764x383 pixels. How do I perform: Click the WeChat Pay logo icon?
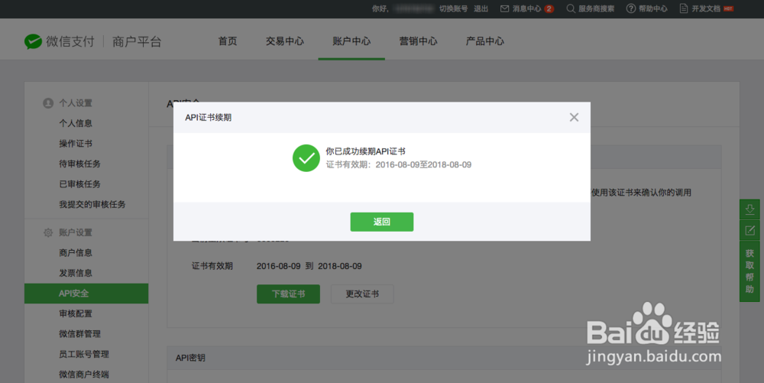pos(33,41)
